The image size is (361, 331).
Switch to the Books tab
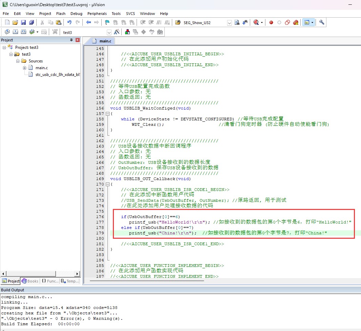30,281
